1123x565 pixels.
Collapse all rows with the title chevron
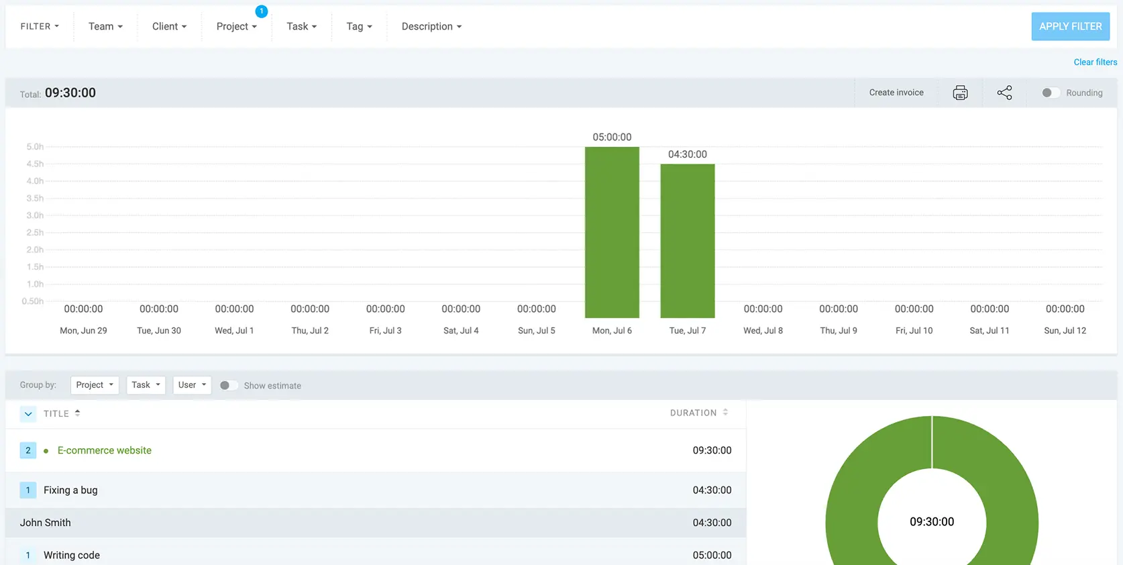coord(28,414)
